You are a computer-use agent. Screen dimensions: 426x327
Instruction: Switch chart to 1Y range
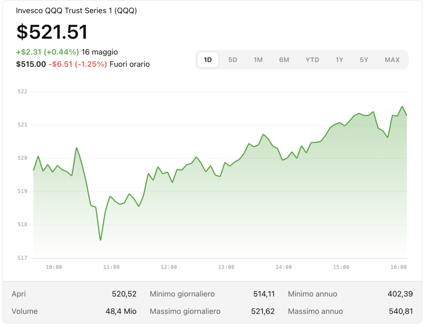pyautogui.click(x=339, y=60)
